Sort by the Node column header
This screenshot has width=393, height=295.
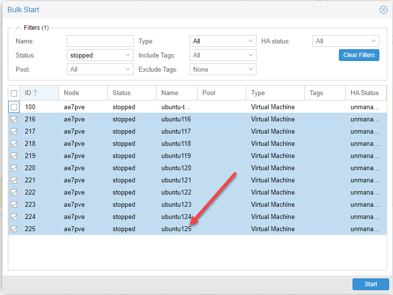(83, 93)
